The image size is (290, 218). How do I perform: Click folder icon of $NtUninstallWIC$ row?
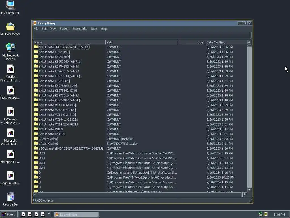(x=36, y=129)
